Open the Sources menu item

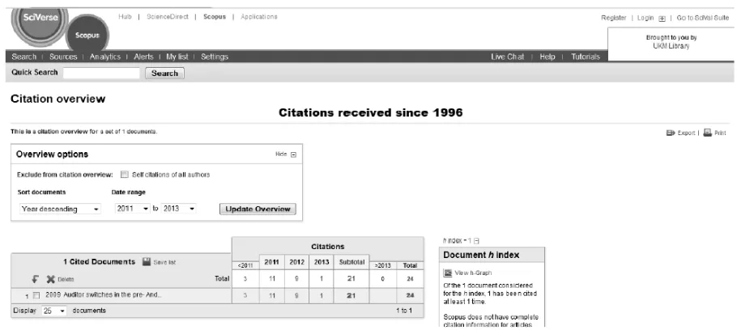click(x=63, y=57)
